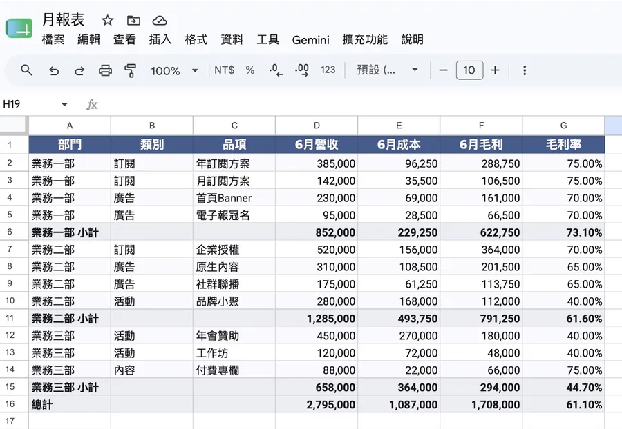
Task: Open the 查看 menu
Action: pyautogui.click(x=124, y=39)
